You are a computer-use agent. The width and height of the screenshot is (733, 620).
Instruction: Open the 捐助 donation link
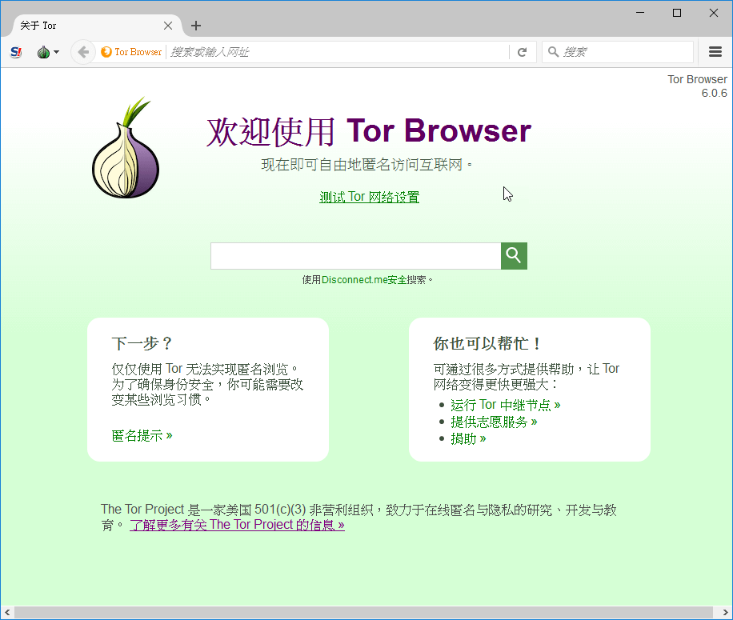[x=468, y=438]
